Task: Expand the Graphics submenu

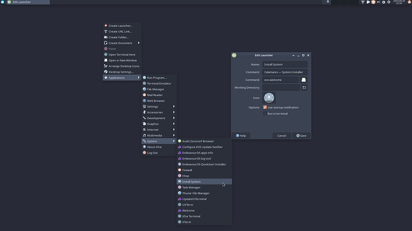Action: click(x=159, y=124)
